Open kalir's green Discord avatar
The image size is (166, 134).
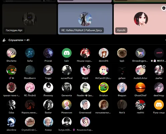click(x=67, y=53)
